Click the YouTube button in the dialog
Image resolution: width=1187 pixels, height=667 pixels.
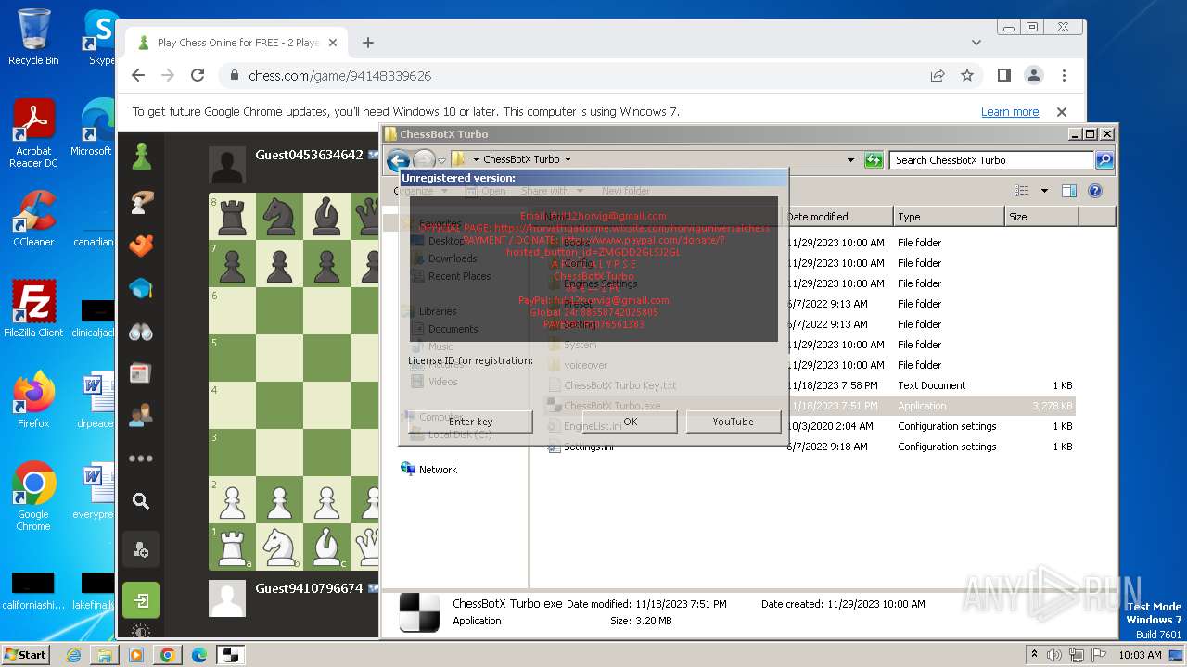point(734,422)
